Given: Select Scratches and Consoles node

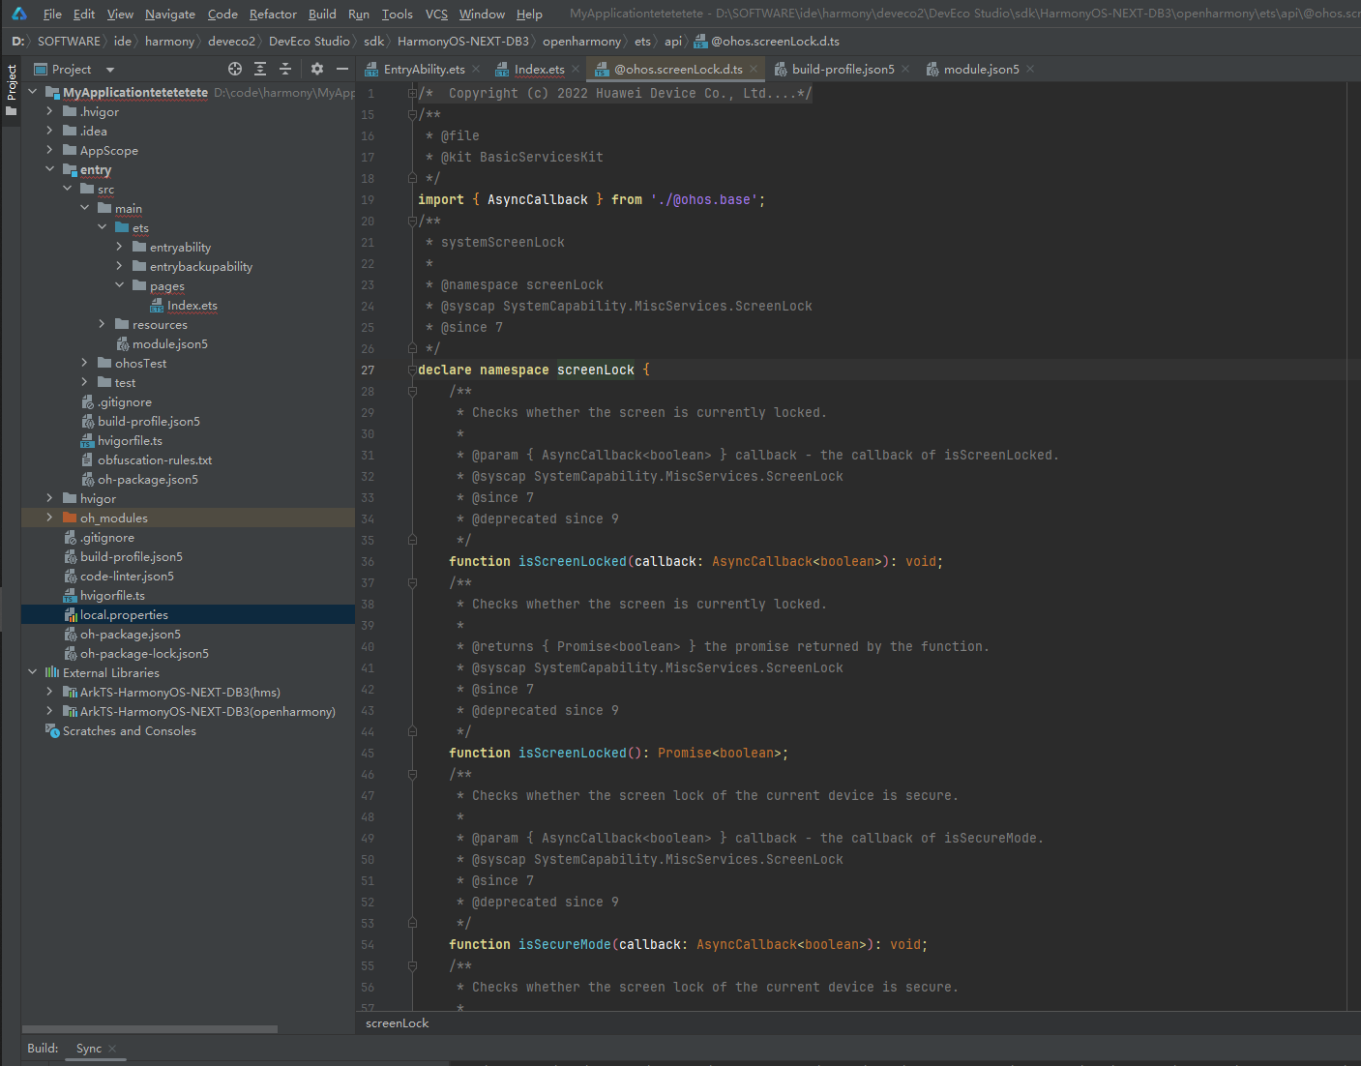Looking at the screenshot, I should click(129, 730).
